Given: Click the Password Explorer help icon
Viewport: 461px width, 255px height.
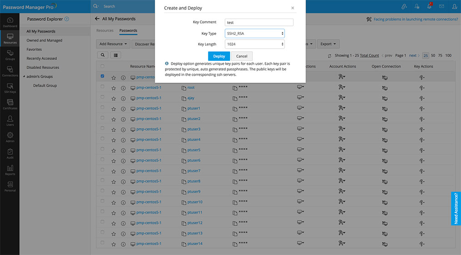Looking at the screenshot, I should [x=67, y=19].
